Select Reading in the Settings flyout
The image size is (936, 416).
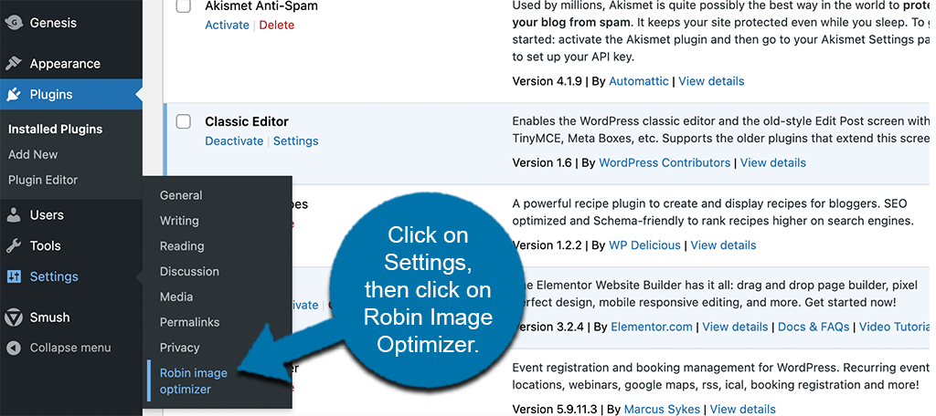click(x=182, y=246)
